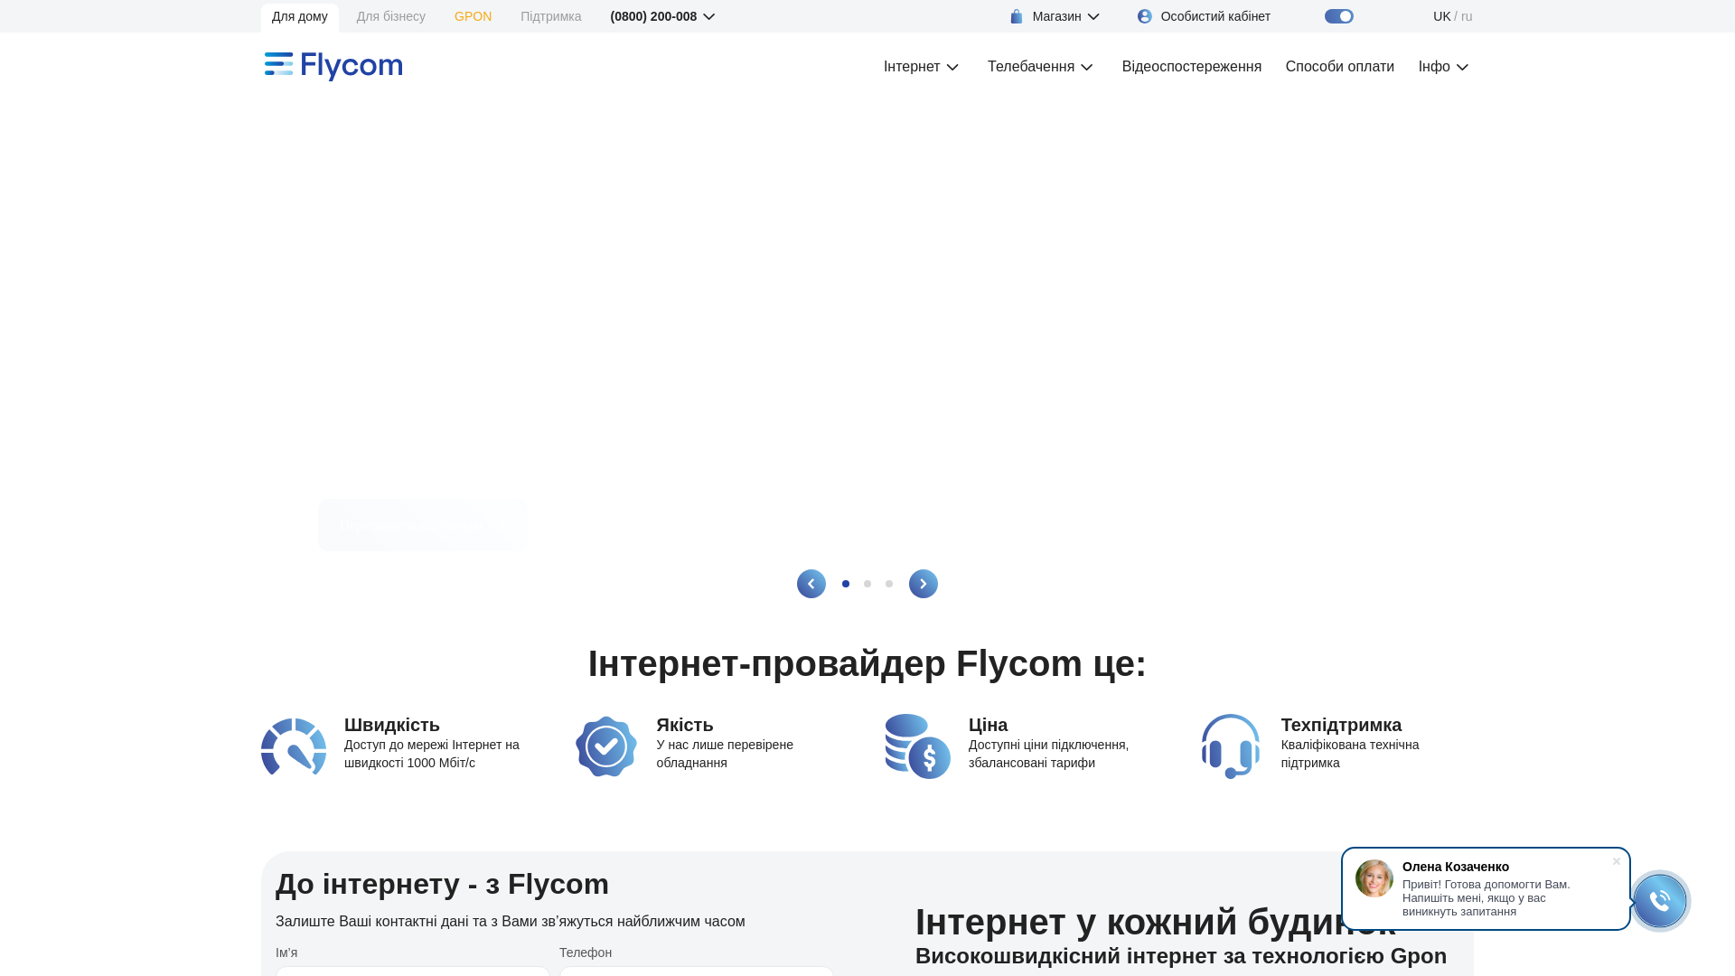Click the headset Техпідтримка icon
1735x976 pixels.
pos(1231,746)
